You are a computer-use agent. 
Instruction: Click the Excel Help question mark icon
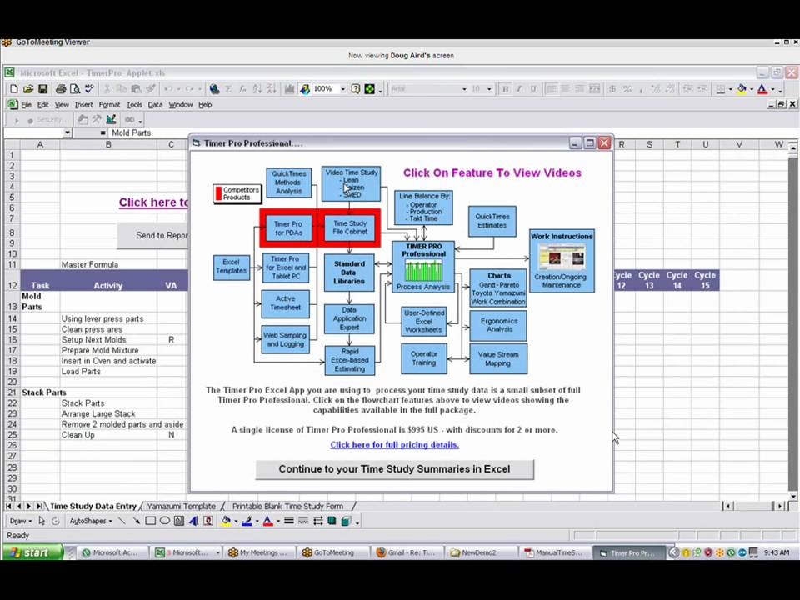coord(356,89)
